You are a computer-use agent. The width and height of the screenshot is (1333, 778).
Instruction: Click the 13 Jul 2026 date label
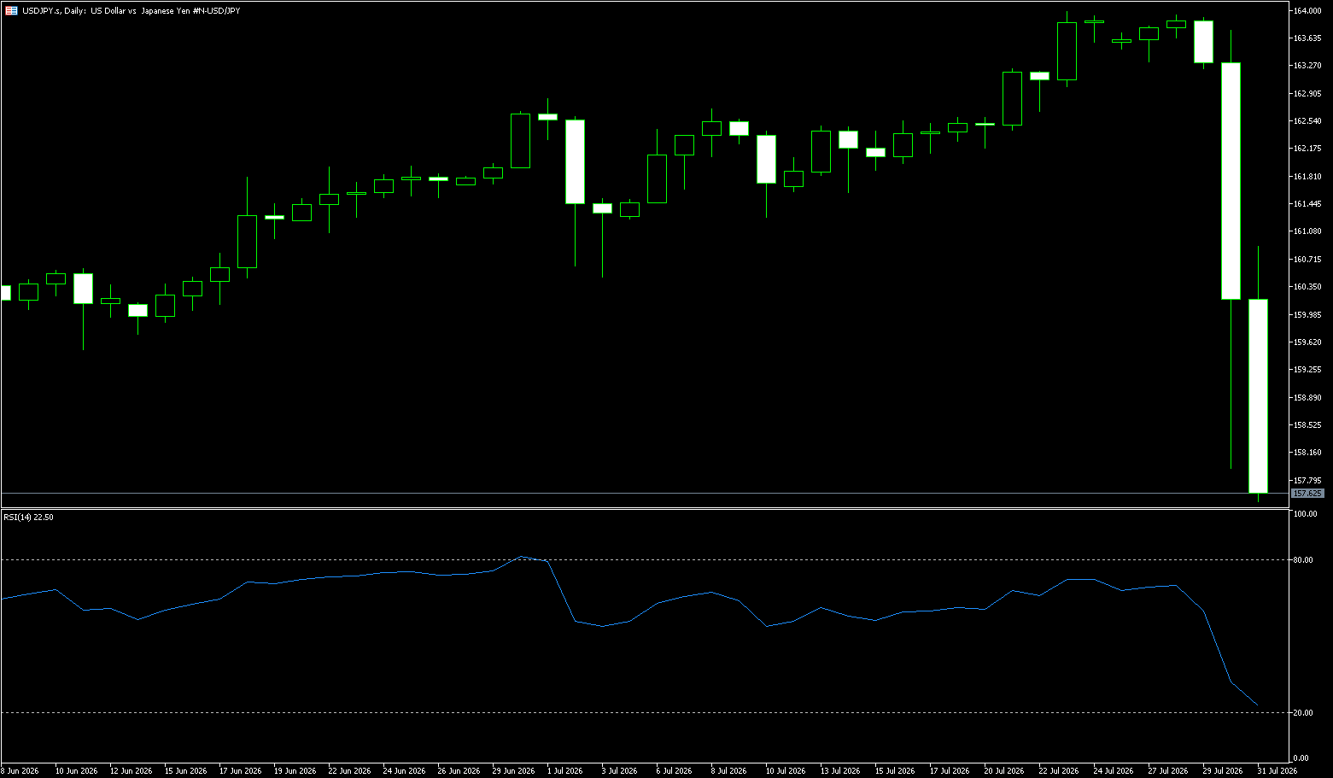(x=840, y=770)
